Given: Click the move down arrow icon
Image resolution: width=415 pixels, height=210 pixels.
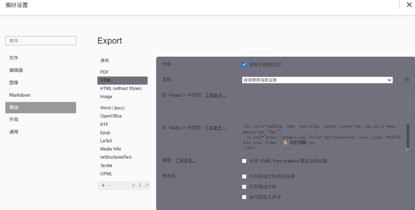Looking at the screenshot, I should click(140, 185).
